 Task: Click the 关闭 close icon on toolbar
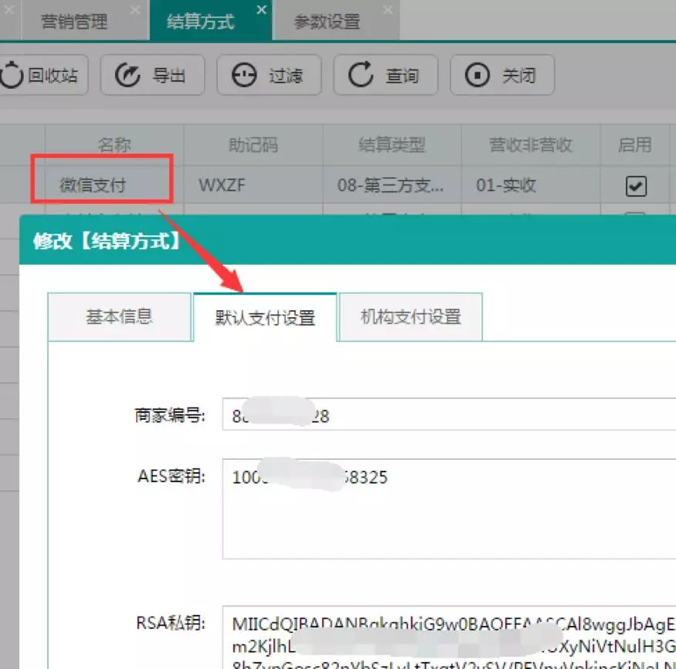click(502, 75)
